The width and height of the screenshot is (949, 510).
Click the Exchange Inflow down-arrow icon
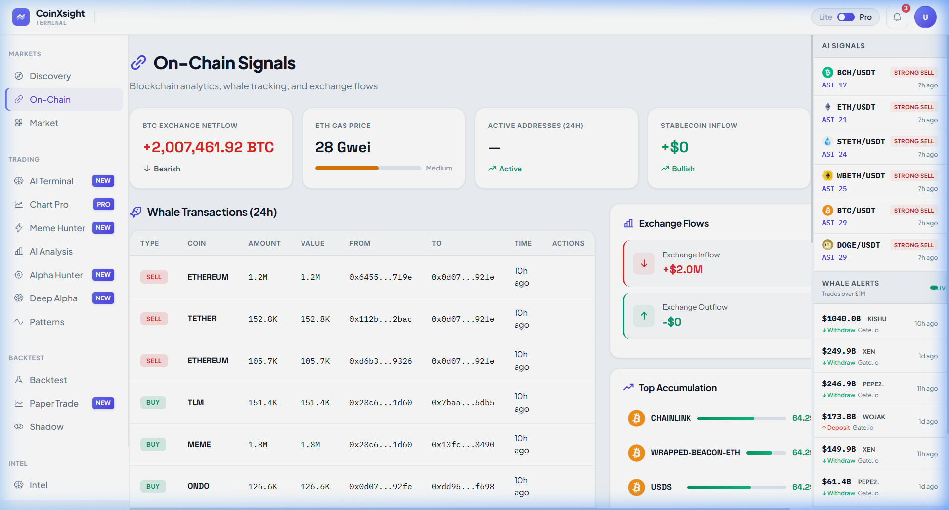(644, 263)
